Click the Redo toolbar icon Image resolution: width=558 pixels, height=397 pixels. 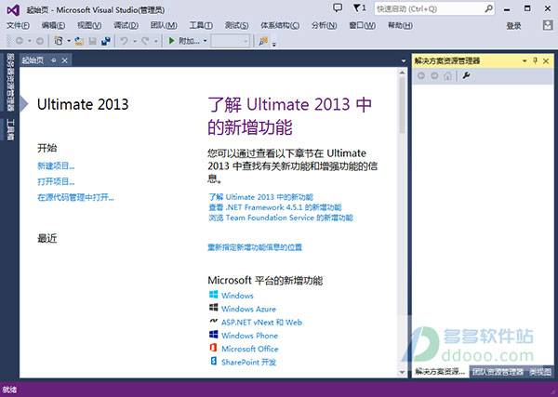click(x=145, y=41)
